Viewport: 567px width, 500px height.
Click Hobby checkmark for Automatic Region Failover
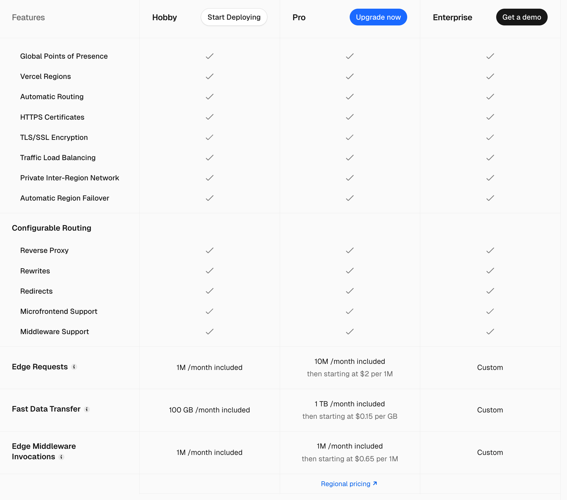pyautogui.click(x=210, y=198)
